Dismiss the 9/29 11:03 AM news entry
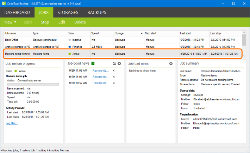The image size is (250, 153). tap(113, 71)
